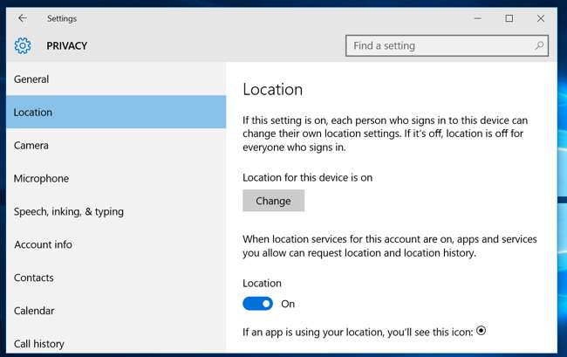Viewport: 567px width, 357px height.
Task: Turn off the Location toggle switch
Action: 258,304
